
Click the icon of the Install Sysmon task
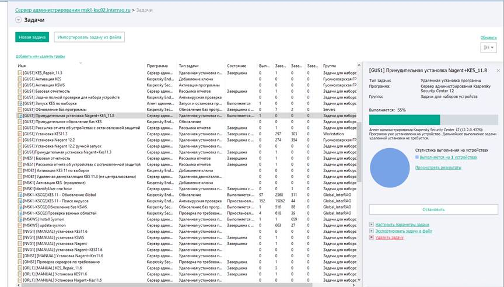tap(20, 219)
